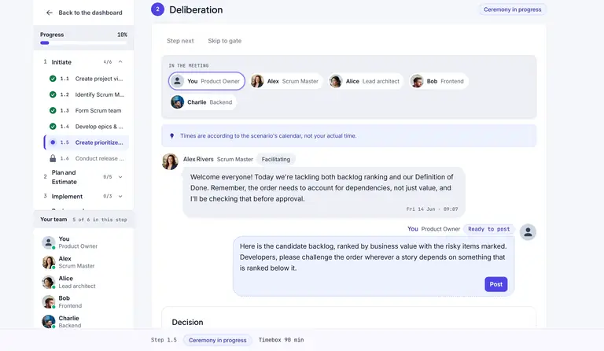The width and height of the screenshot is (604, 351).
Task: Click the Facilitating tag
Action: tap(276, 159)
